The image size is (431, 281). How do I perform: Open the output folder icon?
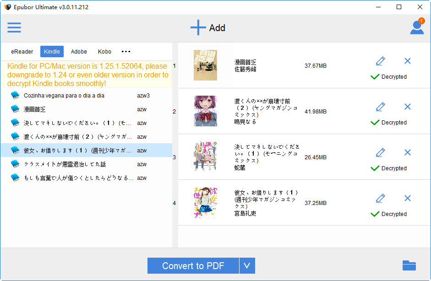(408, 265)
